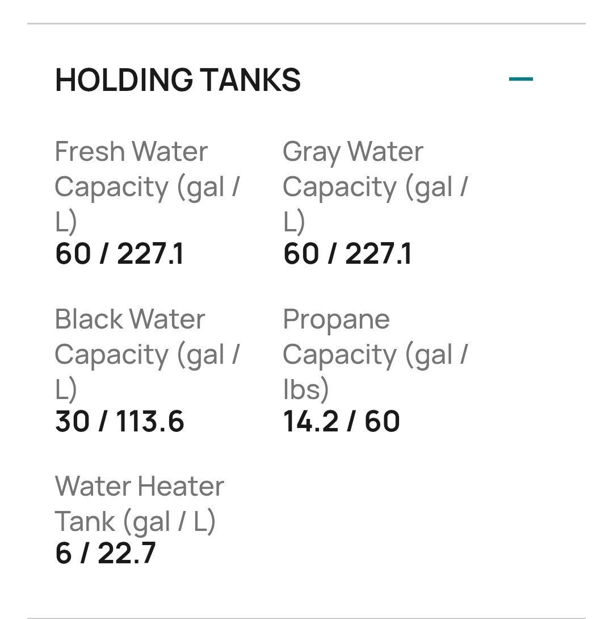The image size is (613, 619).
Task: Click the gray water value 60 / 227.1
Action: [347, 254]
